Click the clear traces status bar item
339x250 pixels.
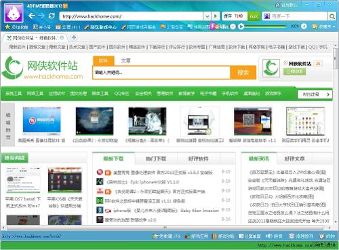tap(301, 236)
